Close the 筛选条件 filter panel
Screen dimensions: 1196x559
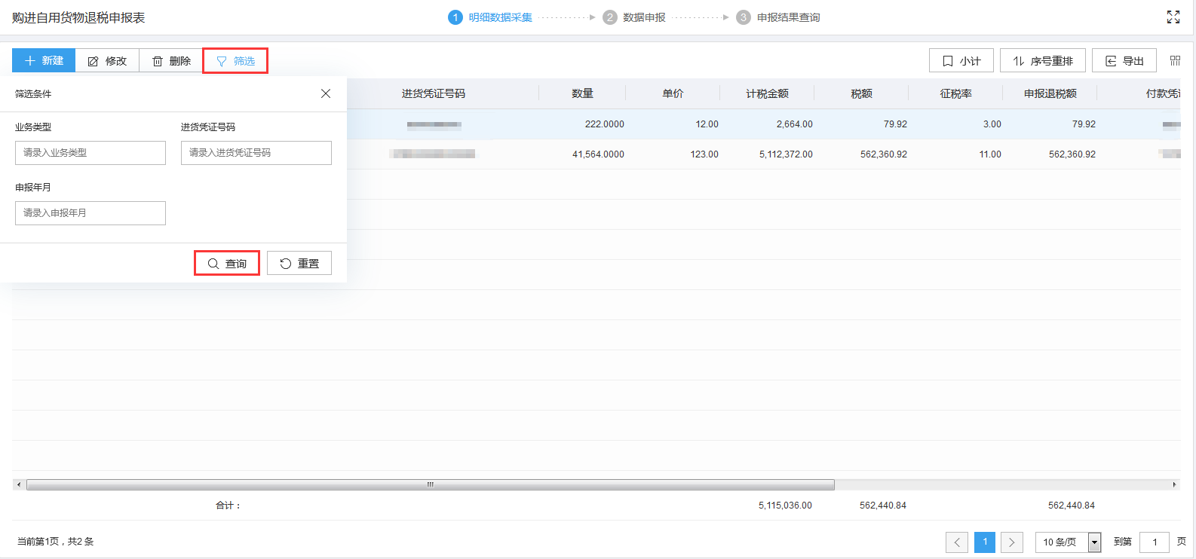(326, 93)
